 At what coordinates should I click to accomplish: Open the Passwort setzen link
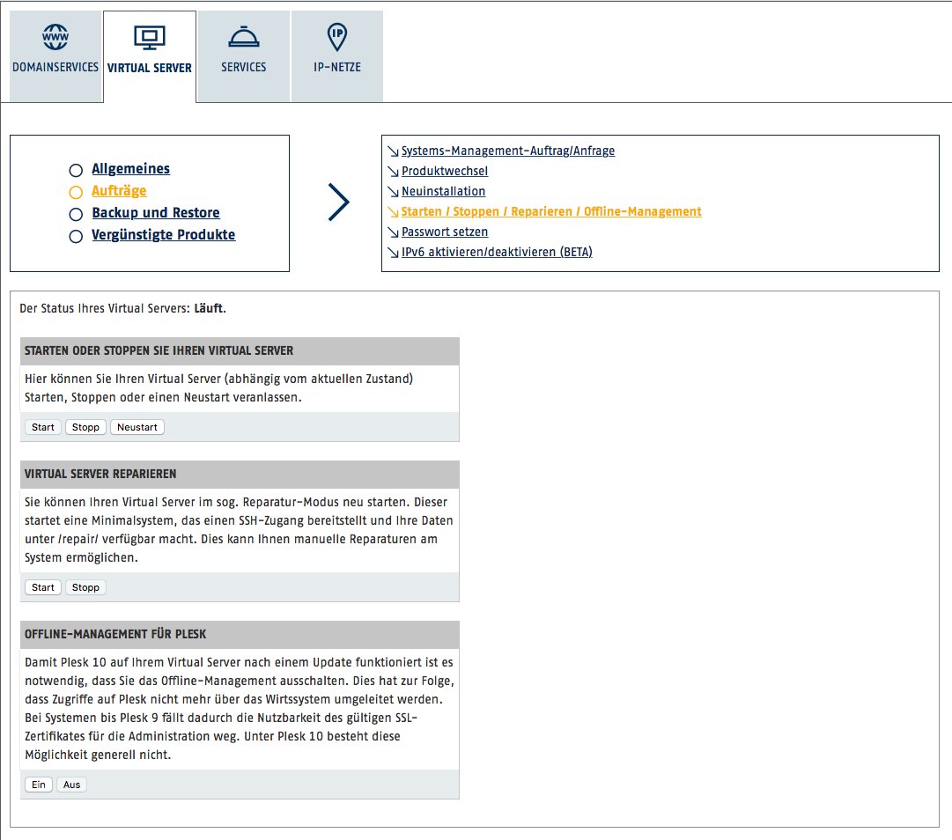(x=445, y=232)
